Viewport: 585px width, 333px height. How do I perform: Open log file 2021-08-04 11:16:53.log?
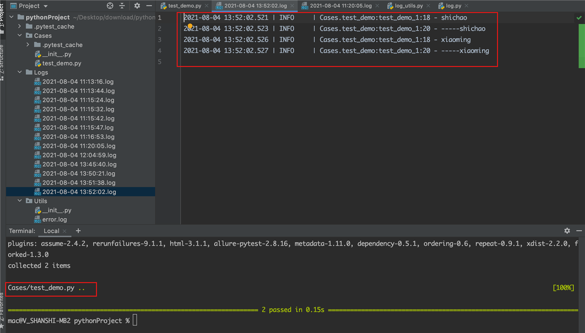coord(79,136)
